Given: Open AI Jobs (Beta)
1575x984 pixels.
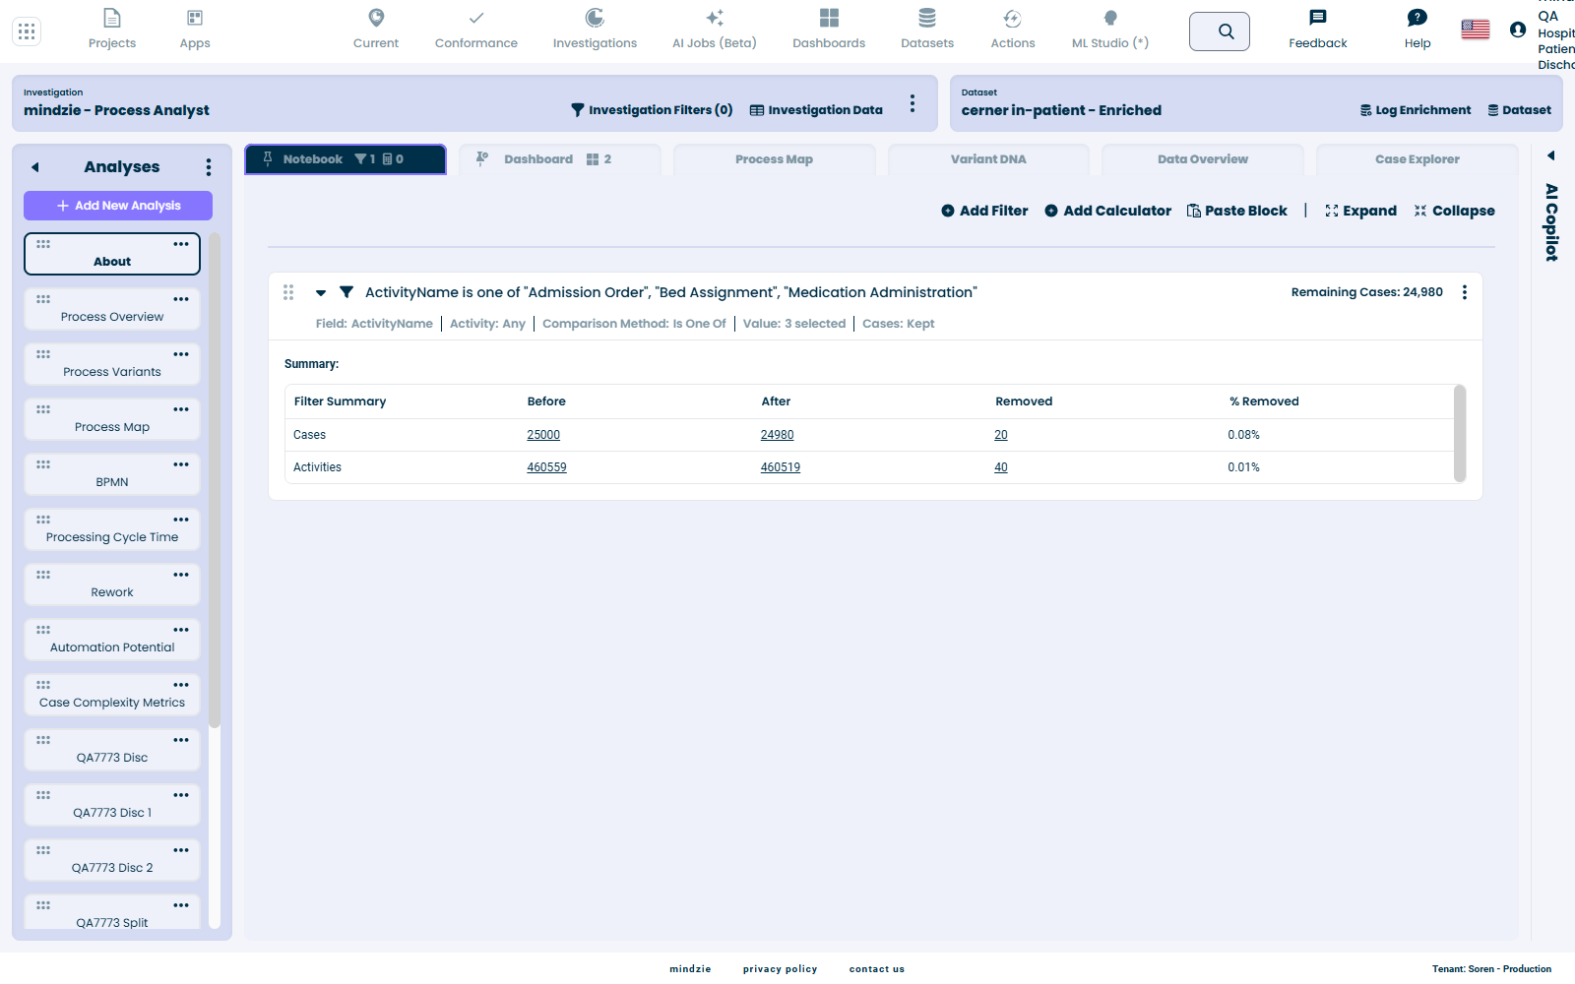Looking at the screenshot, I should [x=715, y=30].
